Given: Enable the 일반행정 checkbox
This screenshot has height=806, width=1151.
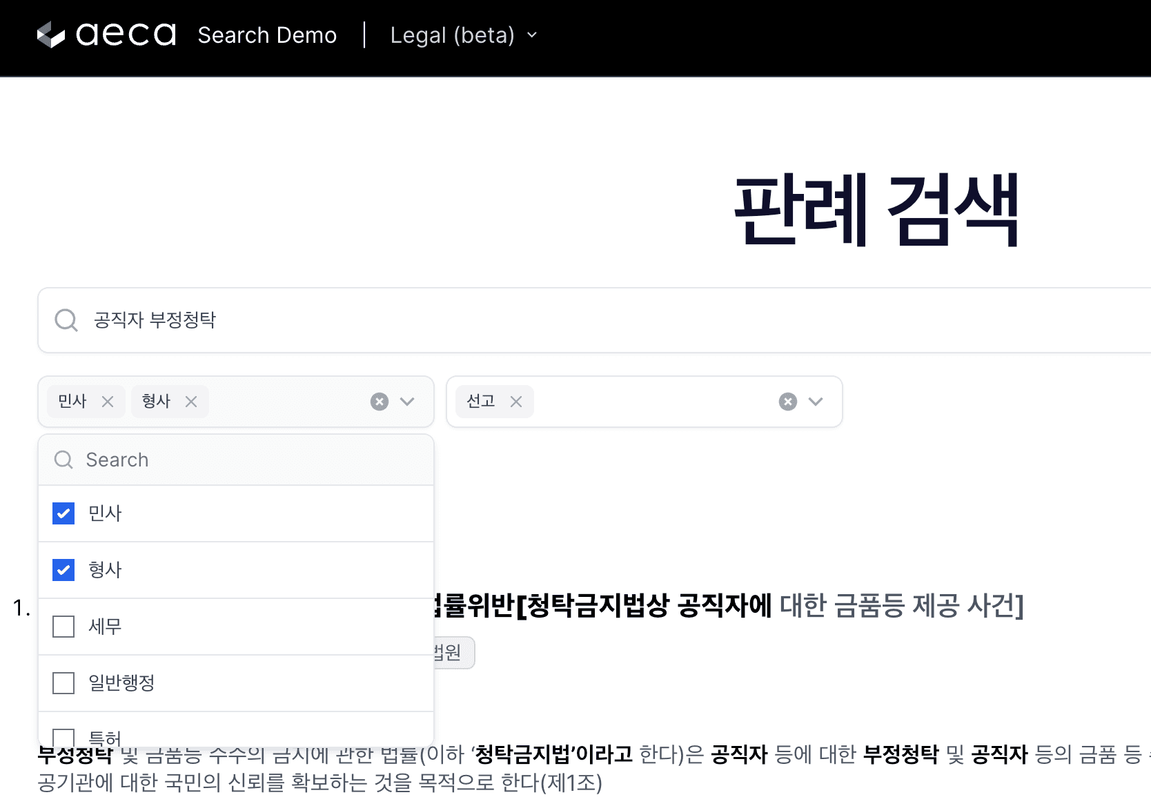Looking at the screenshot, I should [63, 683].
